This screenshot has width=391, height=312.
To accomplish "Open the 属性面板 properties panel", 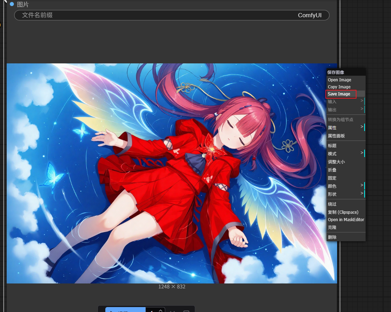I will pyautogui.click(x=336, y=136).
